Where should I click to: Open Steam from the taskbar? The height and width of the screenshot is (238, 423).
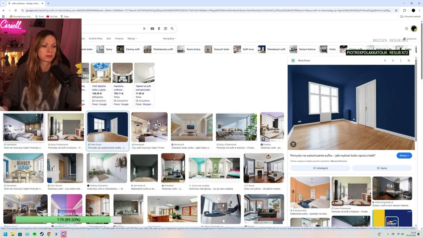pos(42,234)
